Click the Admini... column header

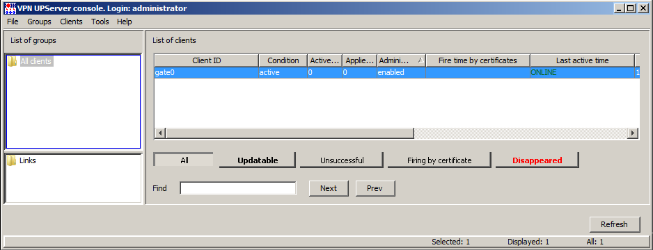402,60
